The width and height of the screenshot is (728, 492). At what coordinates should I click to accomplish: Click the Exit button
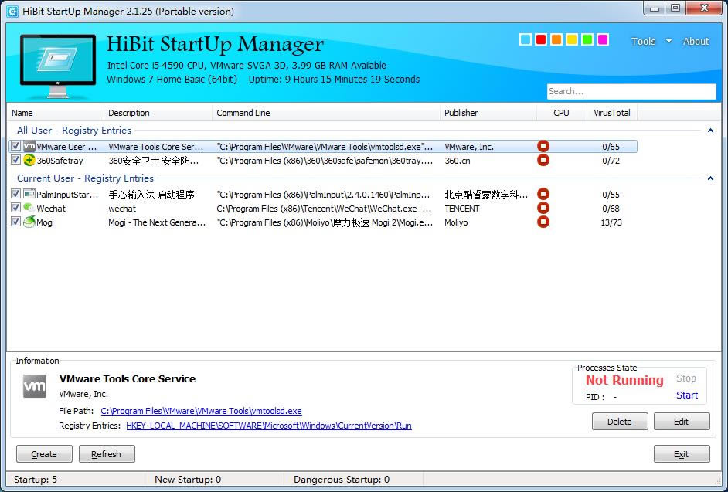pos(682,454)
